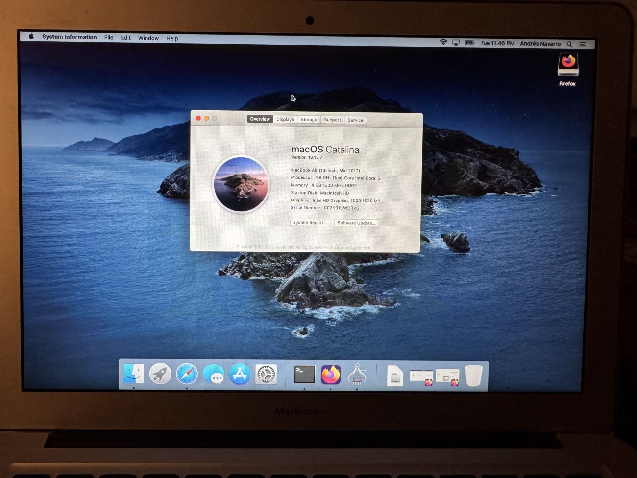Screen dimensions: 637x478
Task: Open the Trash in the dock
Action: [474, 376]
